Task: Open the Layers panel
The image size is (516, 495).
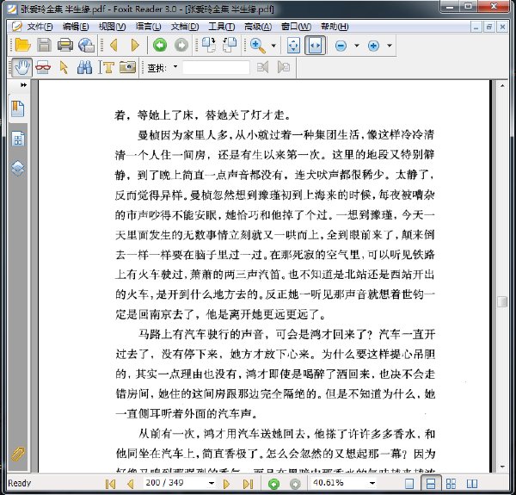Action: point(18,168)
